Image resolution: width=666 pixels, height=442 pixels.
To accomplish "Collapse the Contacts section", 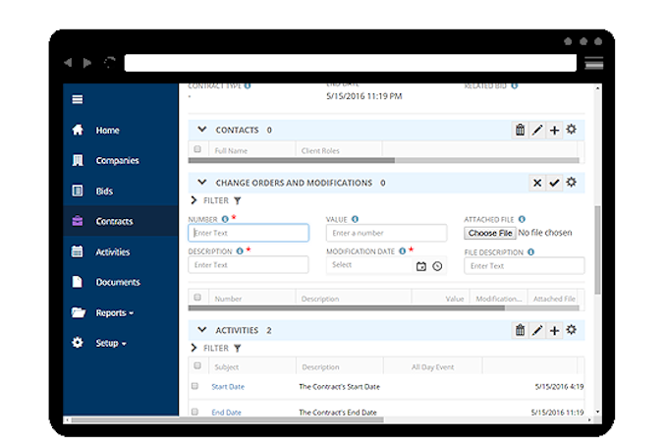I will [x=202, y=129].
